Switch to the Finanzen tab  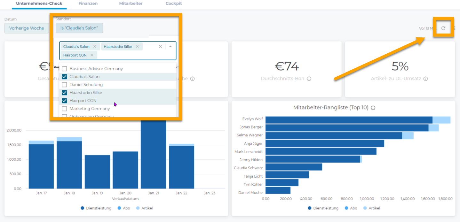[x=88, y=4]
